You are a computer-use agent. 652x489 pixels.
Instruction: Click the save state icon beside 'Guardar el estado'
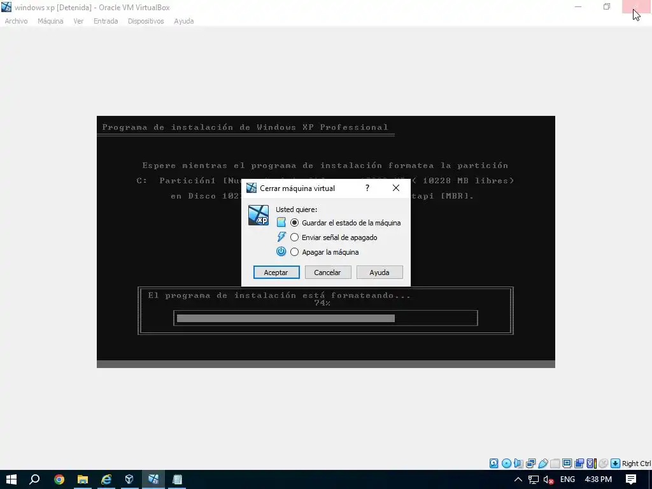(281, 222)
